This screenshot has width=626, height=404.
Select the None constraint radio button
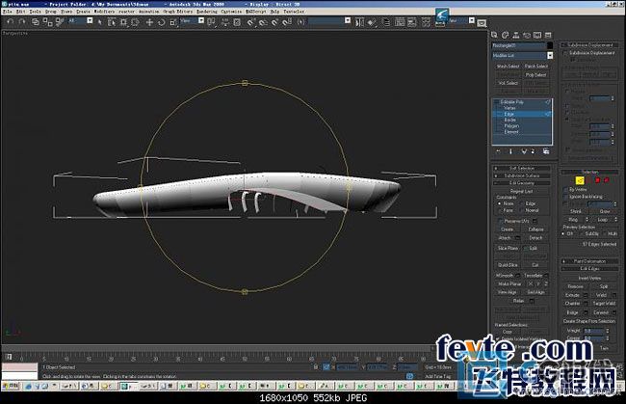tap(499, 203)
